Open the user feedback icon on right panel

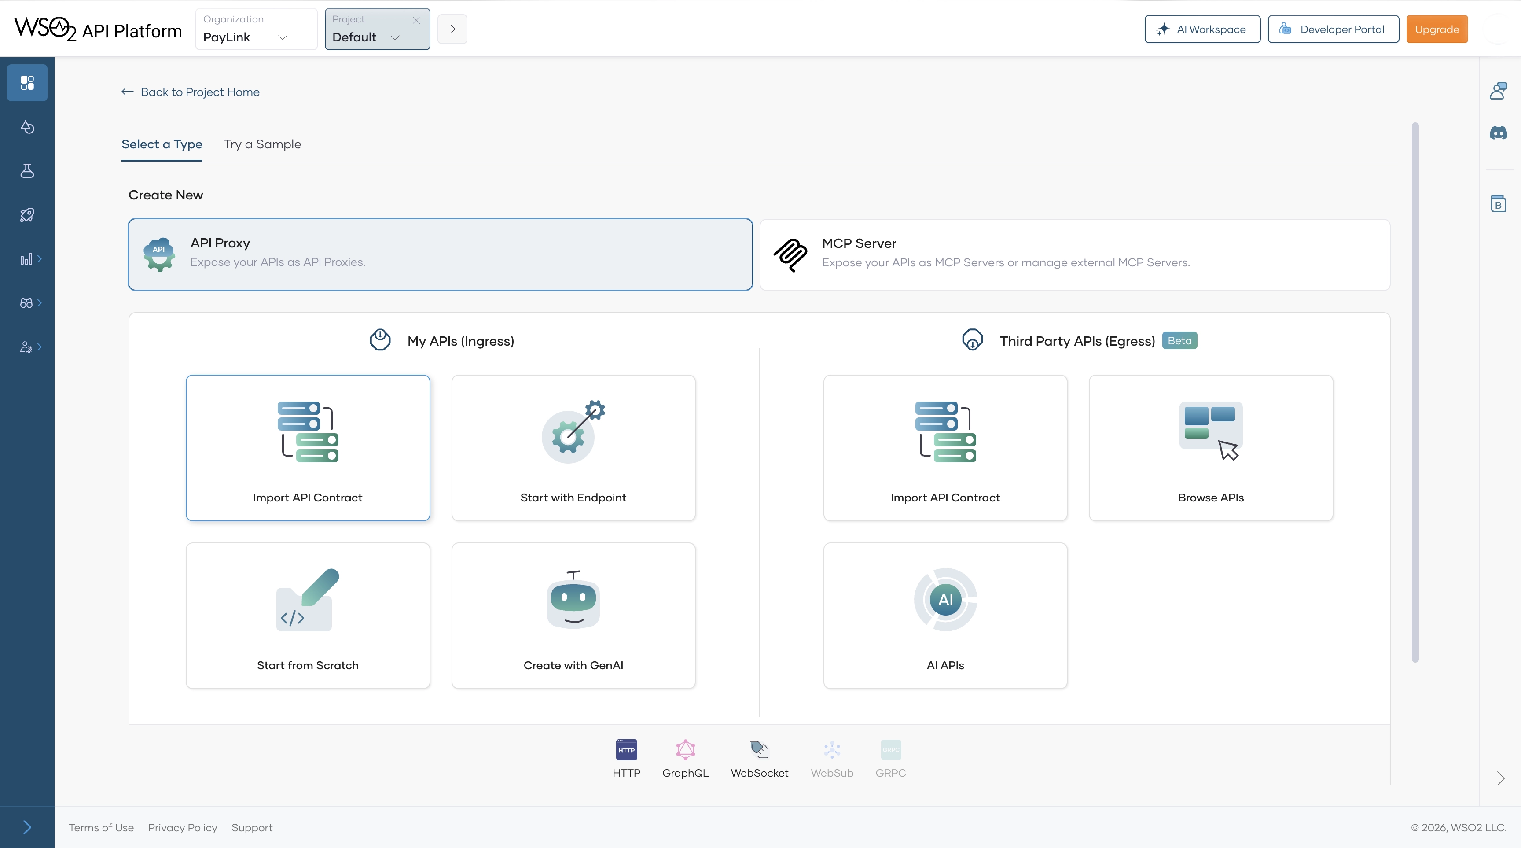tap(1498, 91)
